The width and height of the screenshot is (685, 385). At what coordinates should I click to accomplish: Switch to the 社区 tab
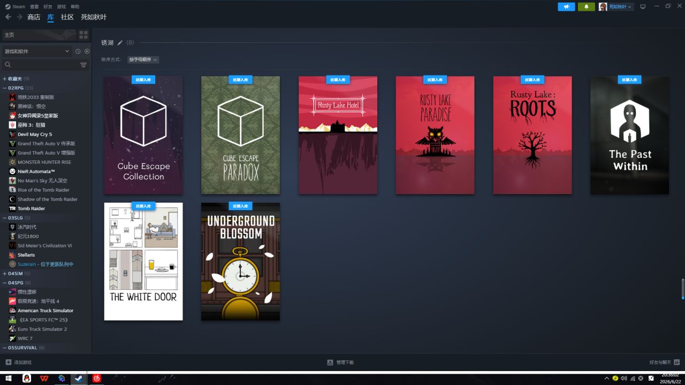[x=67, y=17]
